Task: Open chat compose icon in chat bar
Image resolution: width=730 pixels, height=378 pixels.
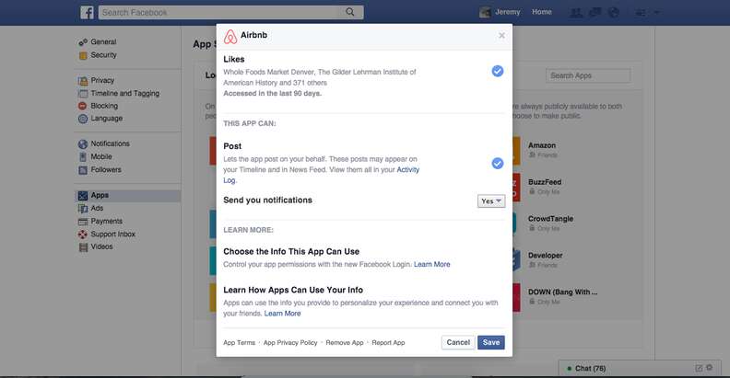Action: tap(699, 368)
